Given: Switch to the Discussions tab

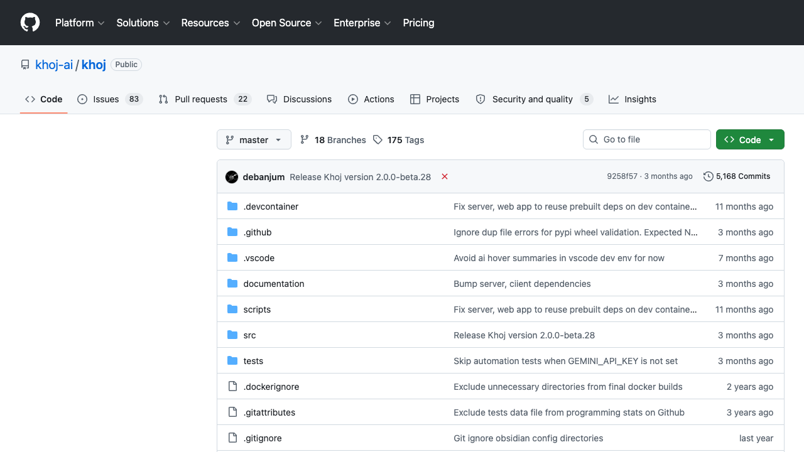Looking at the screenshot, I should click(x=299, y=99).
